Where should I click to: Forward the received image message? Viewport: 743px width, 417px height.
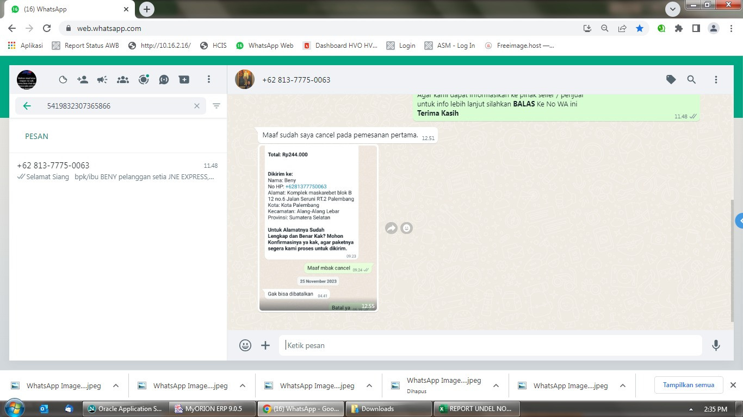tap(391, 228)
